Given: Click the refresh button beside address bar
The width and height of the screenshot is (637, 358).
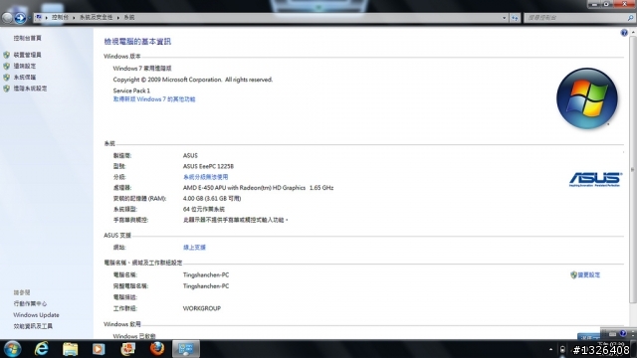Looking at the screenshot, I should point(515,18).
